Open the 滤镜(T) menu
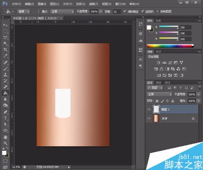 tap(93, 4)
